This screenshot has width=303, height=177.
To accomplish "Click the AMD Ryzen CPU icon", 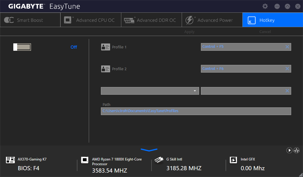I will point(85,160).
